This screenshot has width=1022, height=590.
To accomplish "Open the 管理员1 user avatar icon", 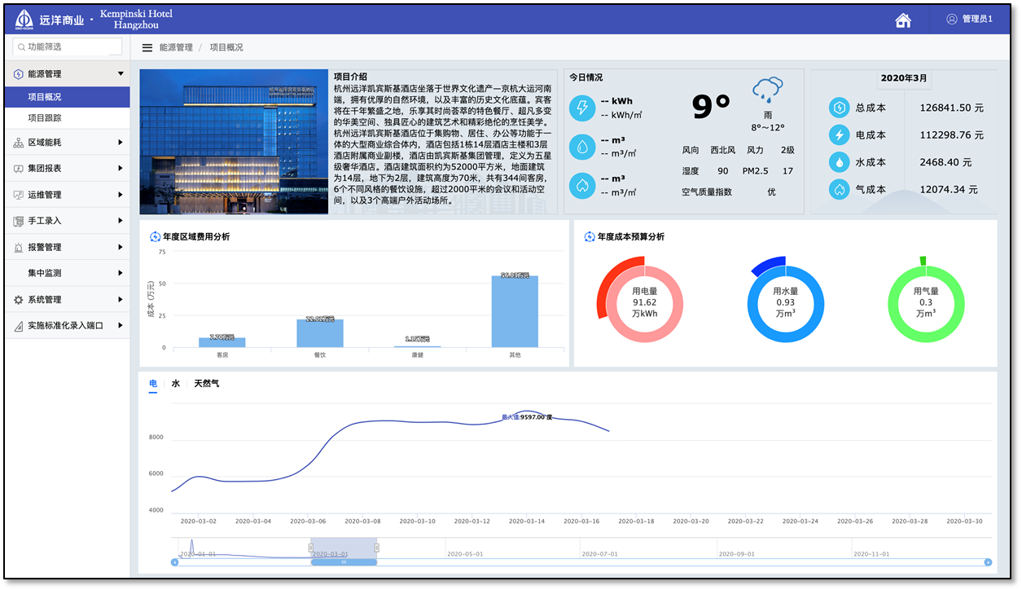I will (951, 20).
